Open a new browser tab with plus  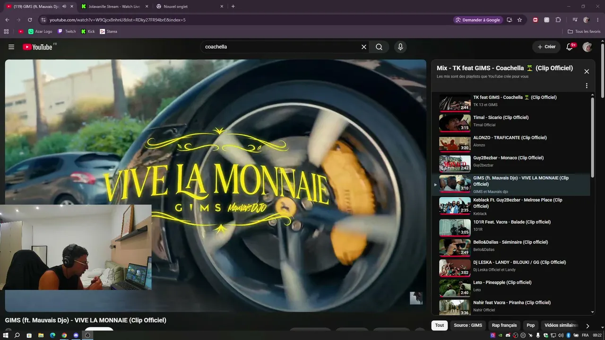coord(233,7)
